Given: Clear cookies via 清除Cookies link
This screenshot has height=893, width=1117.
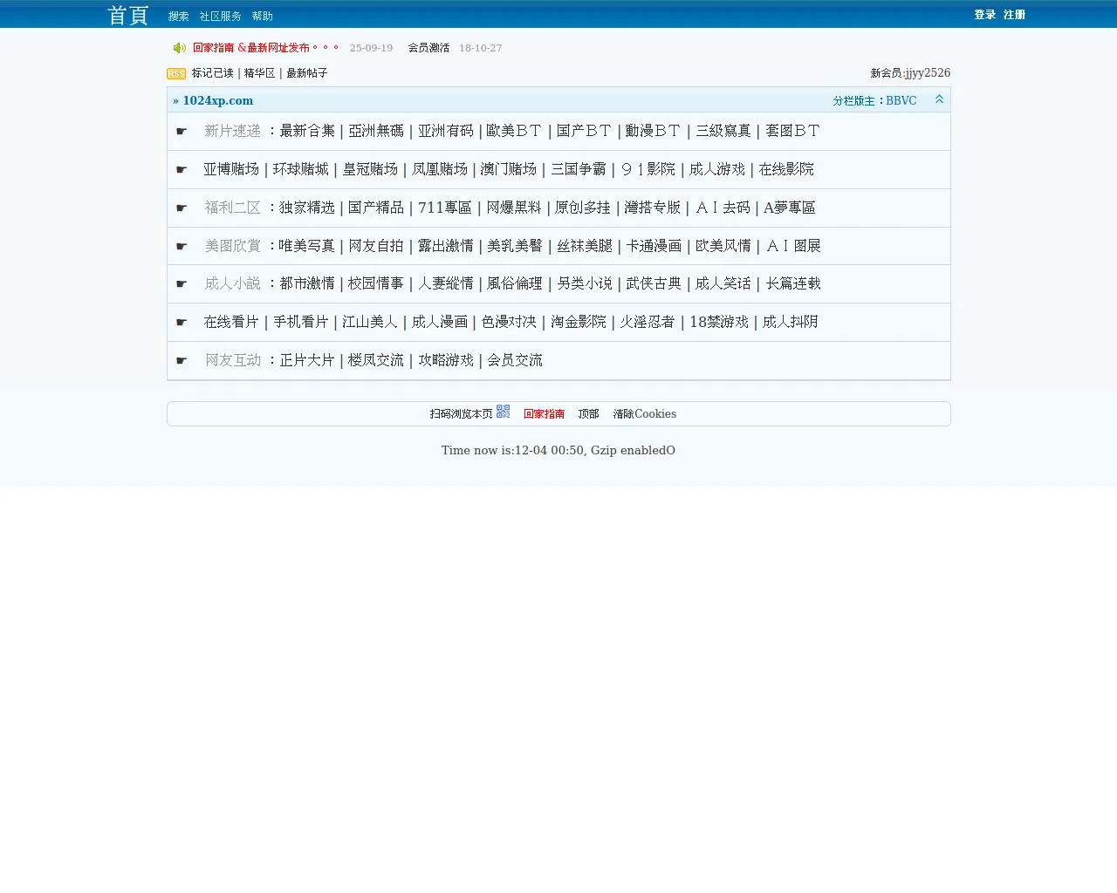Looking at the screenshot, I should (x=645, y=413).
